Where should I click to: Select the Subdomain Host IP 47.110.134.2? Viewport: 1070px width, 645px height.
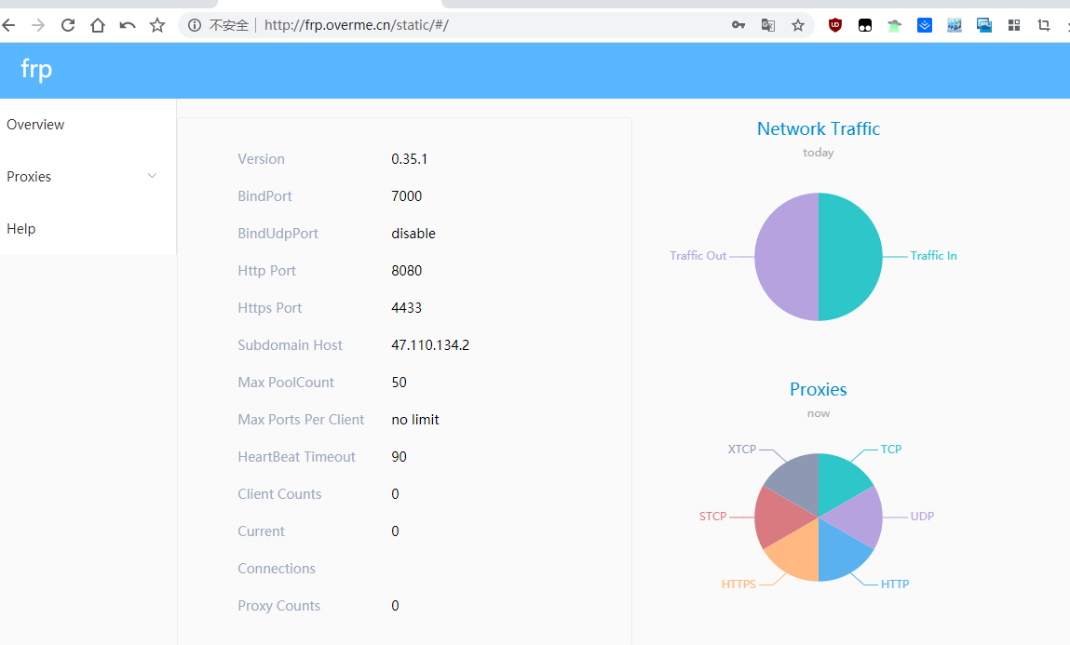coord(430,345)
